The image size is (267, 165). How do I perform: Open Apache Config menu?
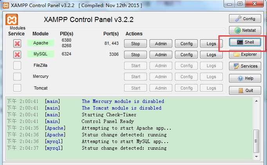pos(186,44)
